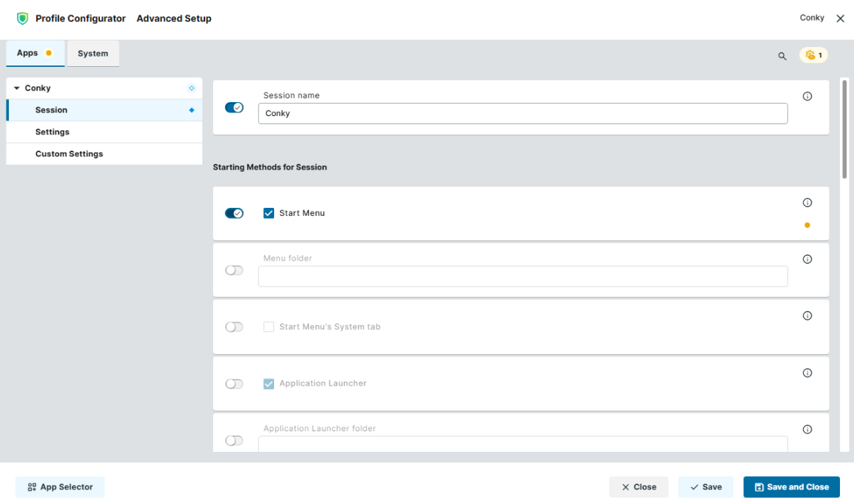Open Custom Settings in the sidebar

(x=104, y=154)
